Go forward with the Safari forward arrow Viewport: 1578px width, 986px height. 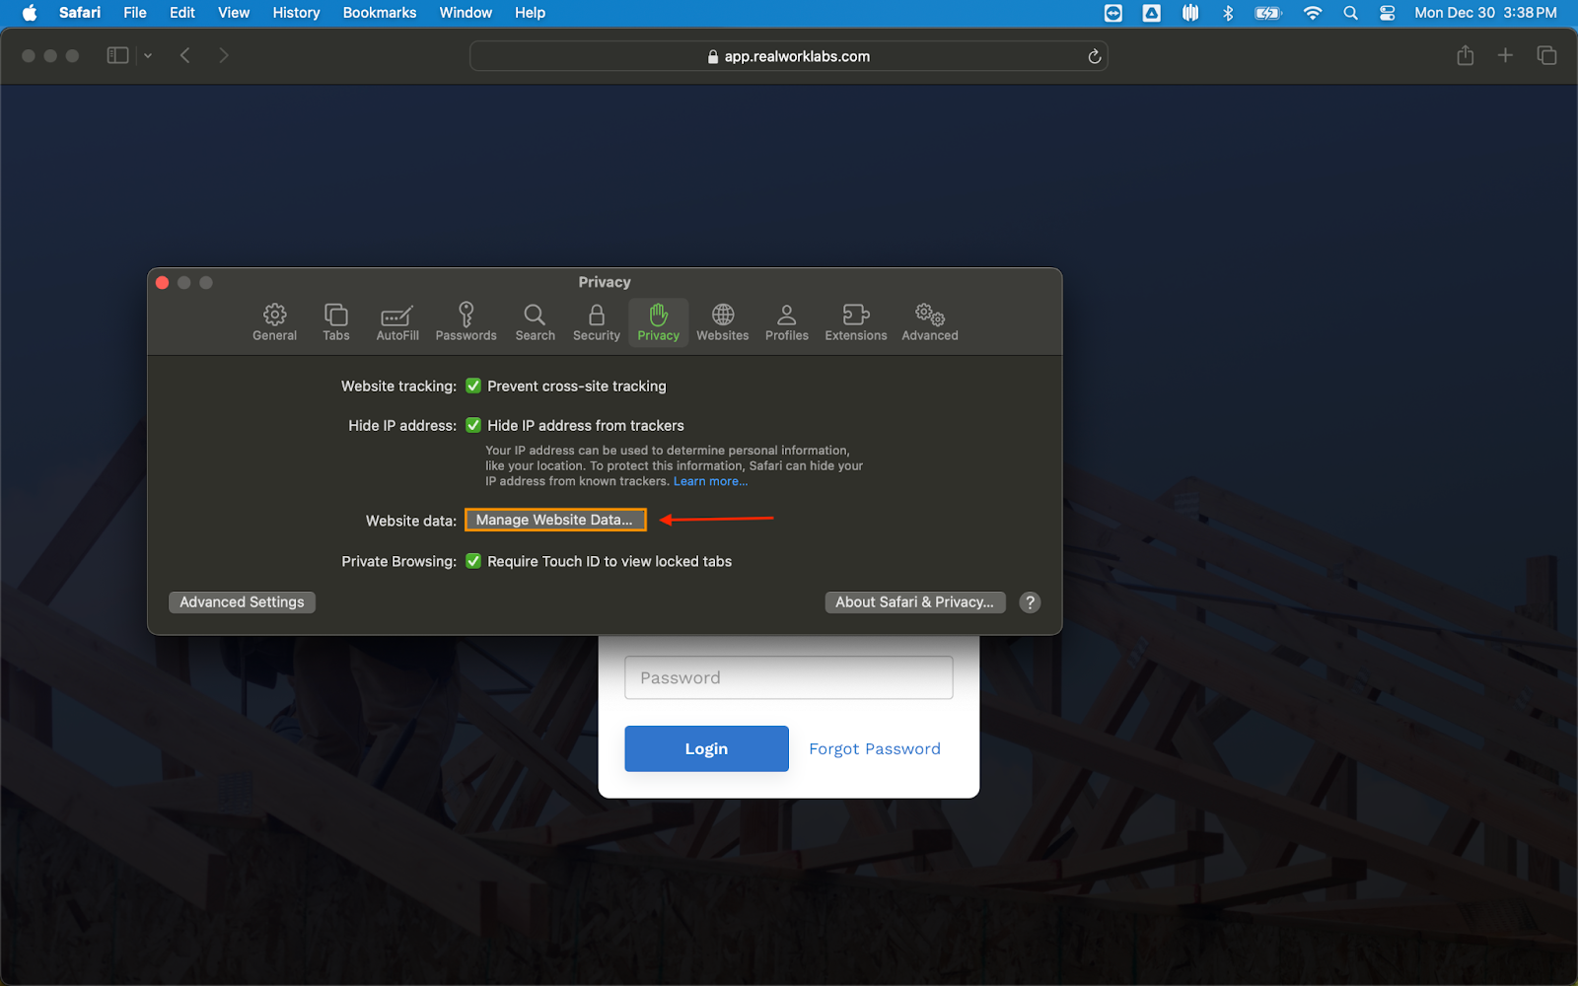224,55
